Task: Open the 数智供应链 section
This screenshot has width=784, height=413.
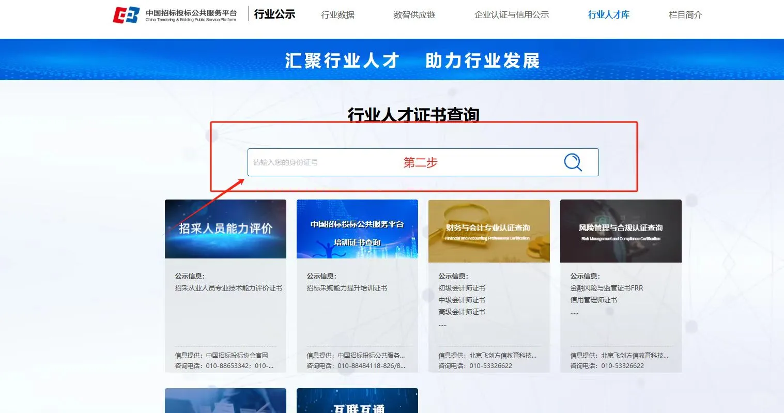Action: [414, 15]
